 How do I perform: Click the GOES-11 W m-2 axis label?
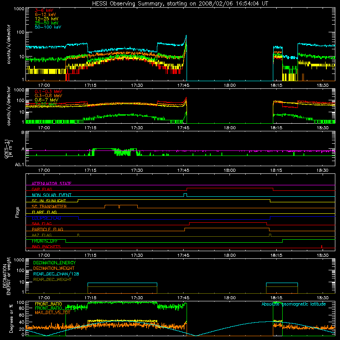(8, 148)
